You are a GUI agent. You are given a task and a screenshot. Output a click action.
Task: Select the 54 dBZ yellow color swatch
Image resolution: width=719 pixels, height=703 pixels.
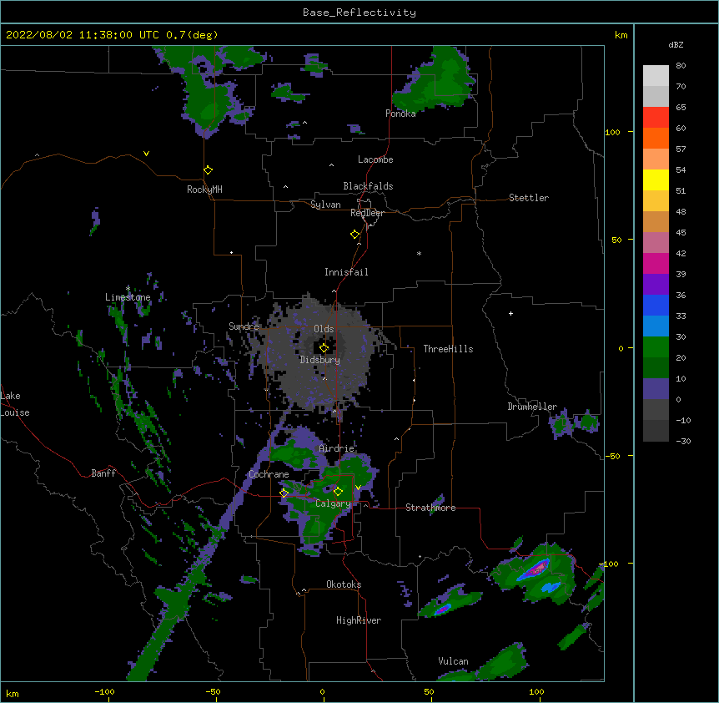tap(656, 180)
